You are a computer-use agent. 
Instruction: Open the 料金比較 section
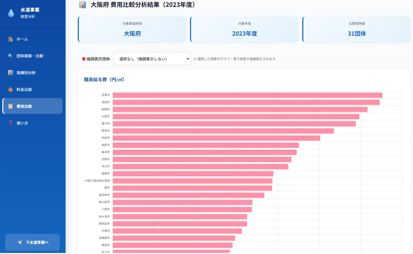pos(32,89)
